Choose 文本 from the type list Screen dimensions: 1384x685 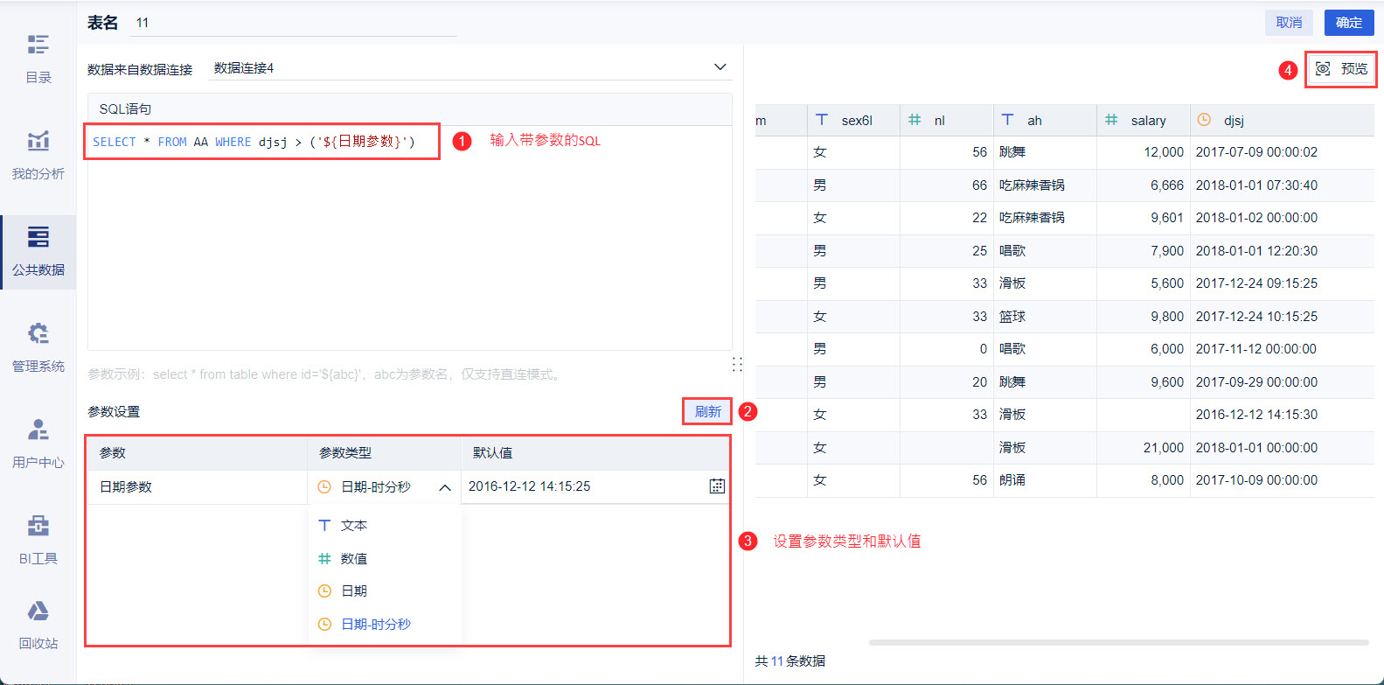pyautogui.click(x=385, y=525)
